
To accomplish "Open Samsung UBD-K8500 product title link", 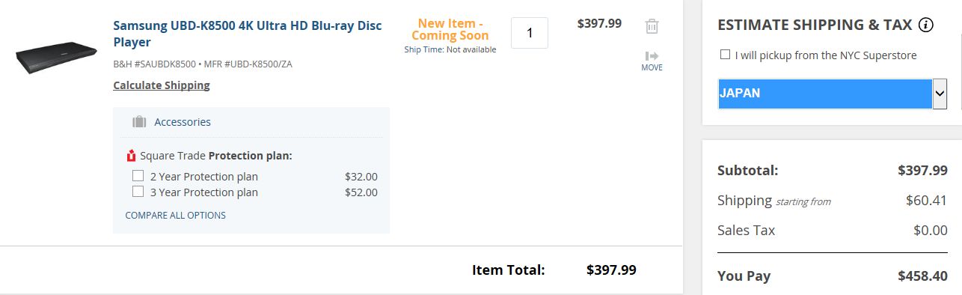I will click(x=248, y=34).
